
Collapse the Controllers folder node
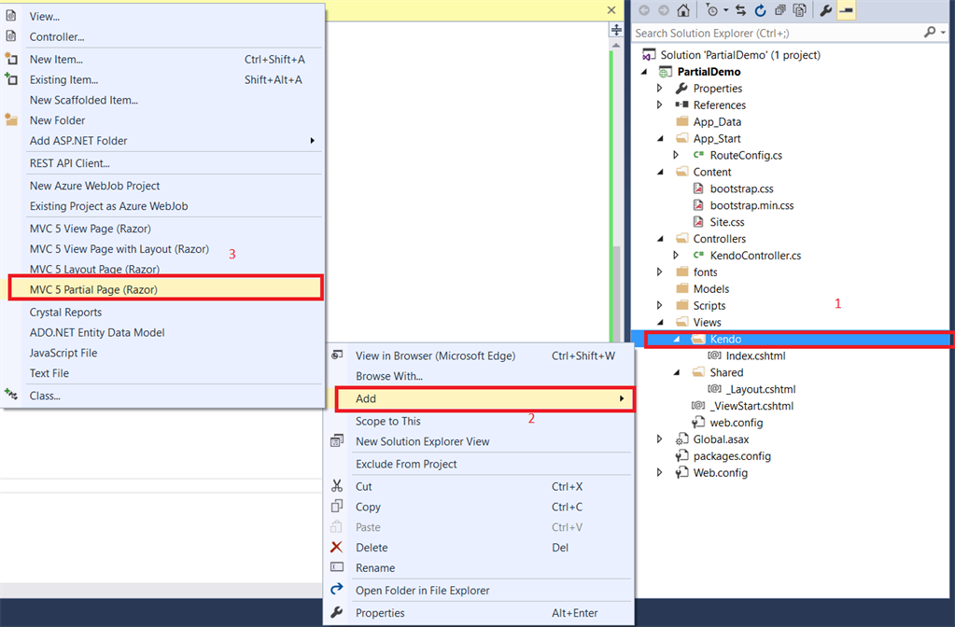[660, 239]
